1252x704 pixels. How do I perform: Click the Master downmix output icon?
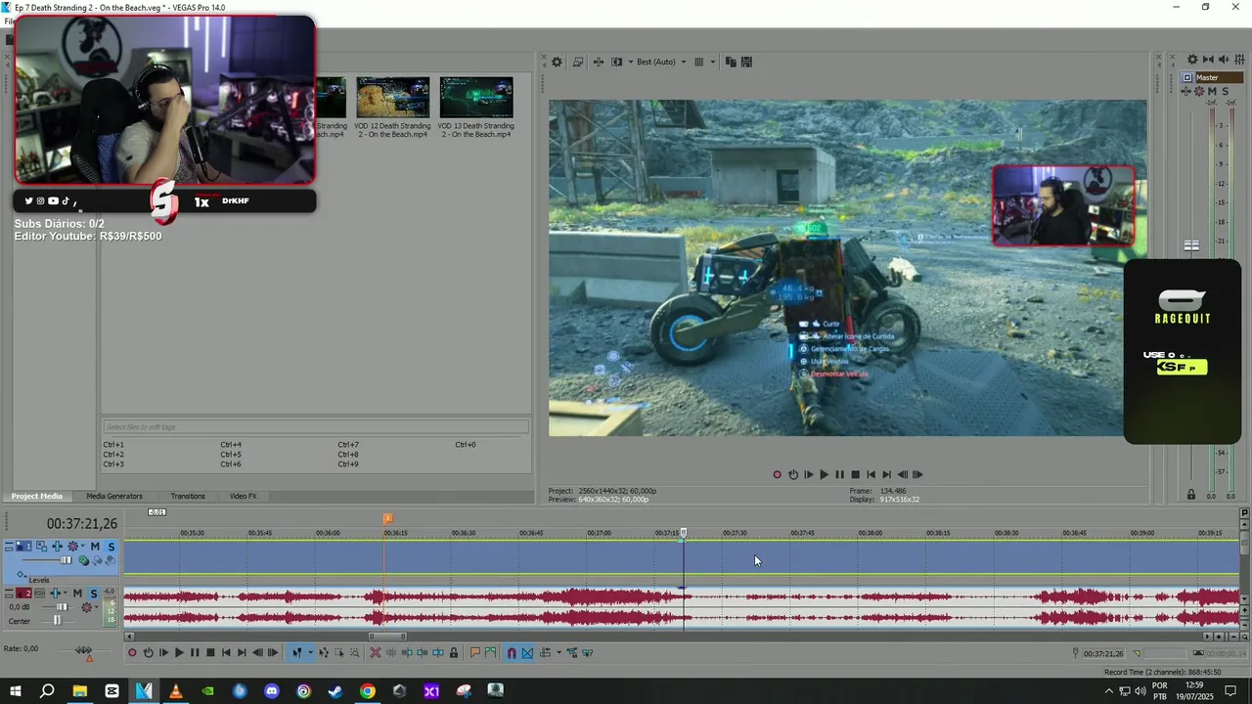[1208, 60]
